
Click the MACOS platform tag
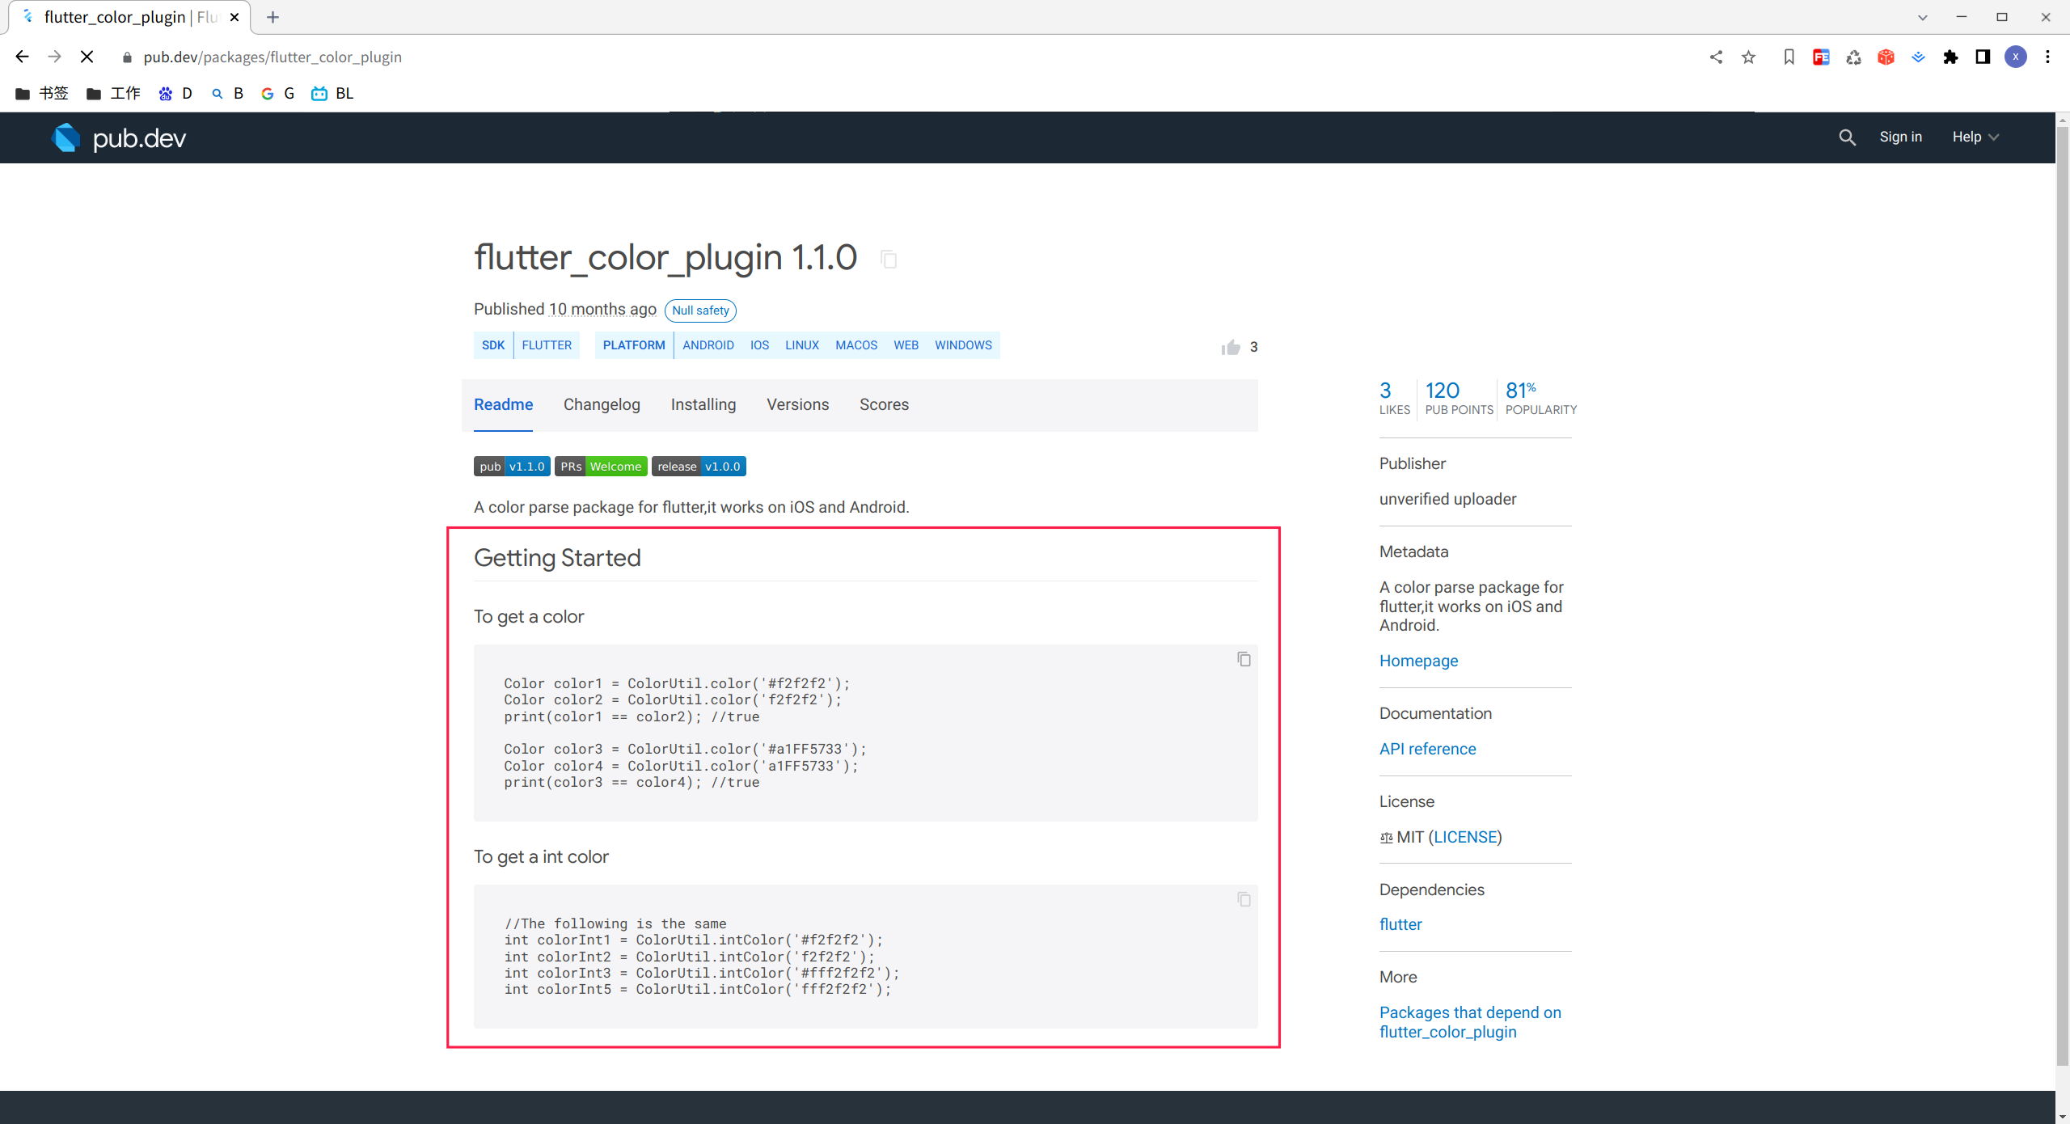click(856, 345)
